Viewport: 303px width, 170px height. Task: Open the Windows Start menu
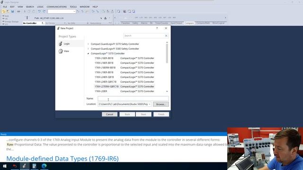(x=5, y=166)
